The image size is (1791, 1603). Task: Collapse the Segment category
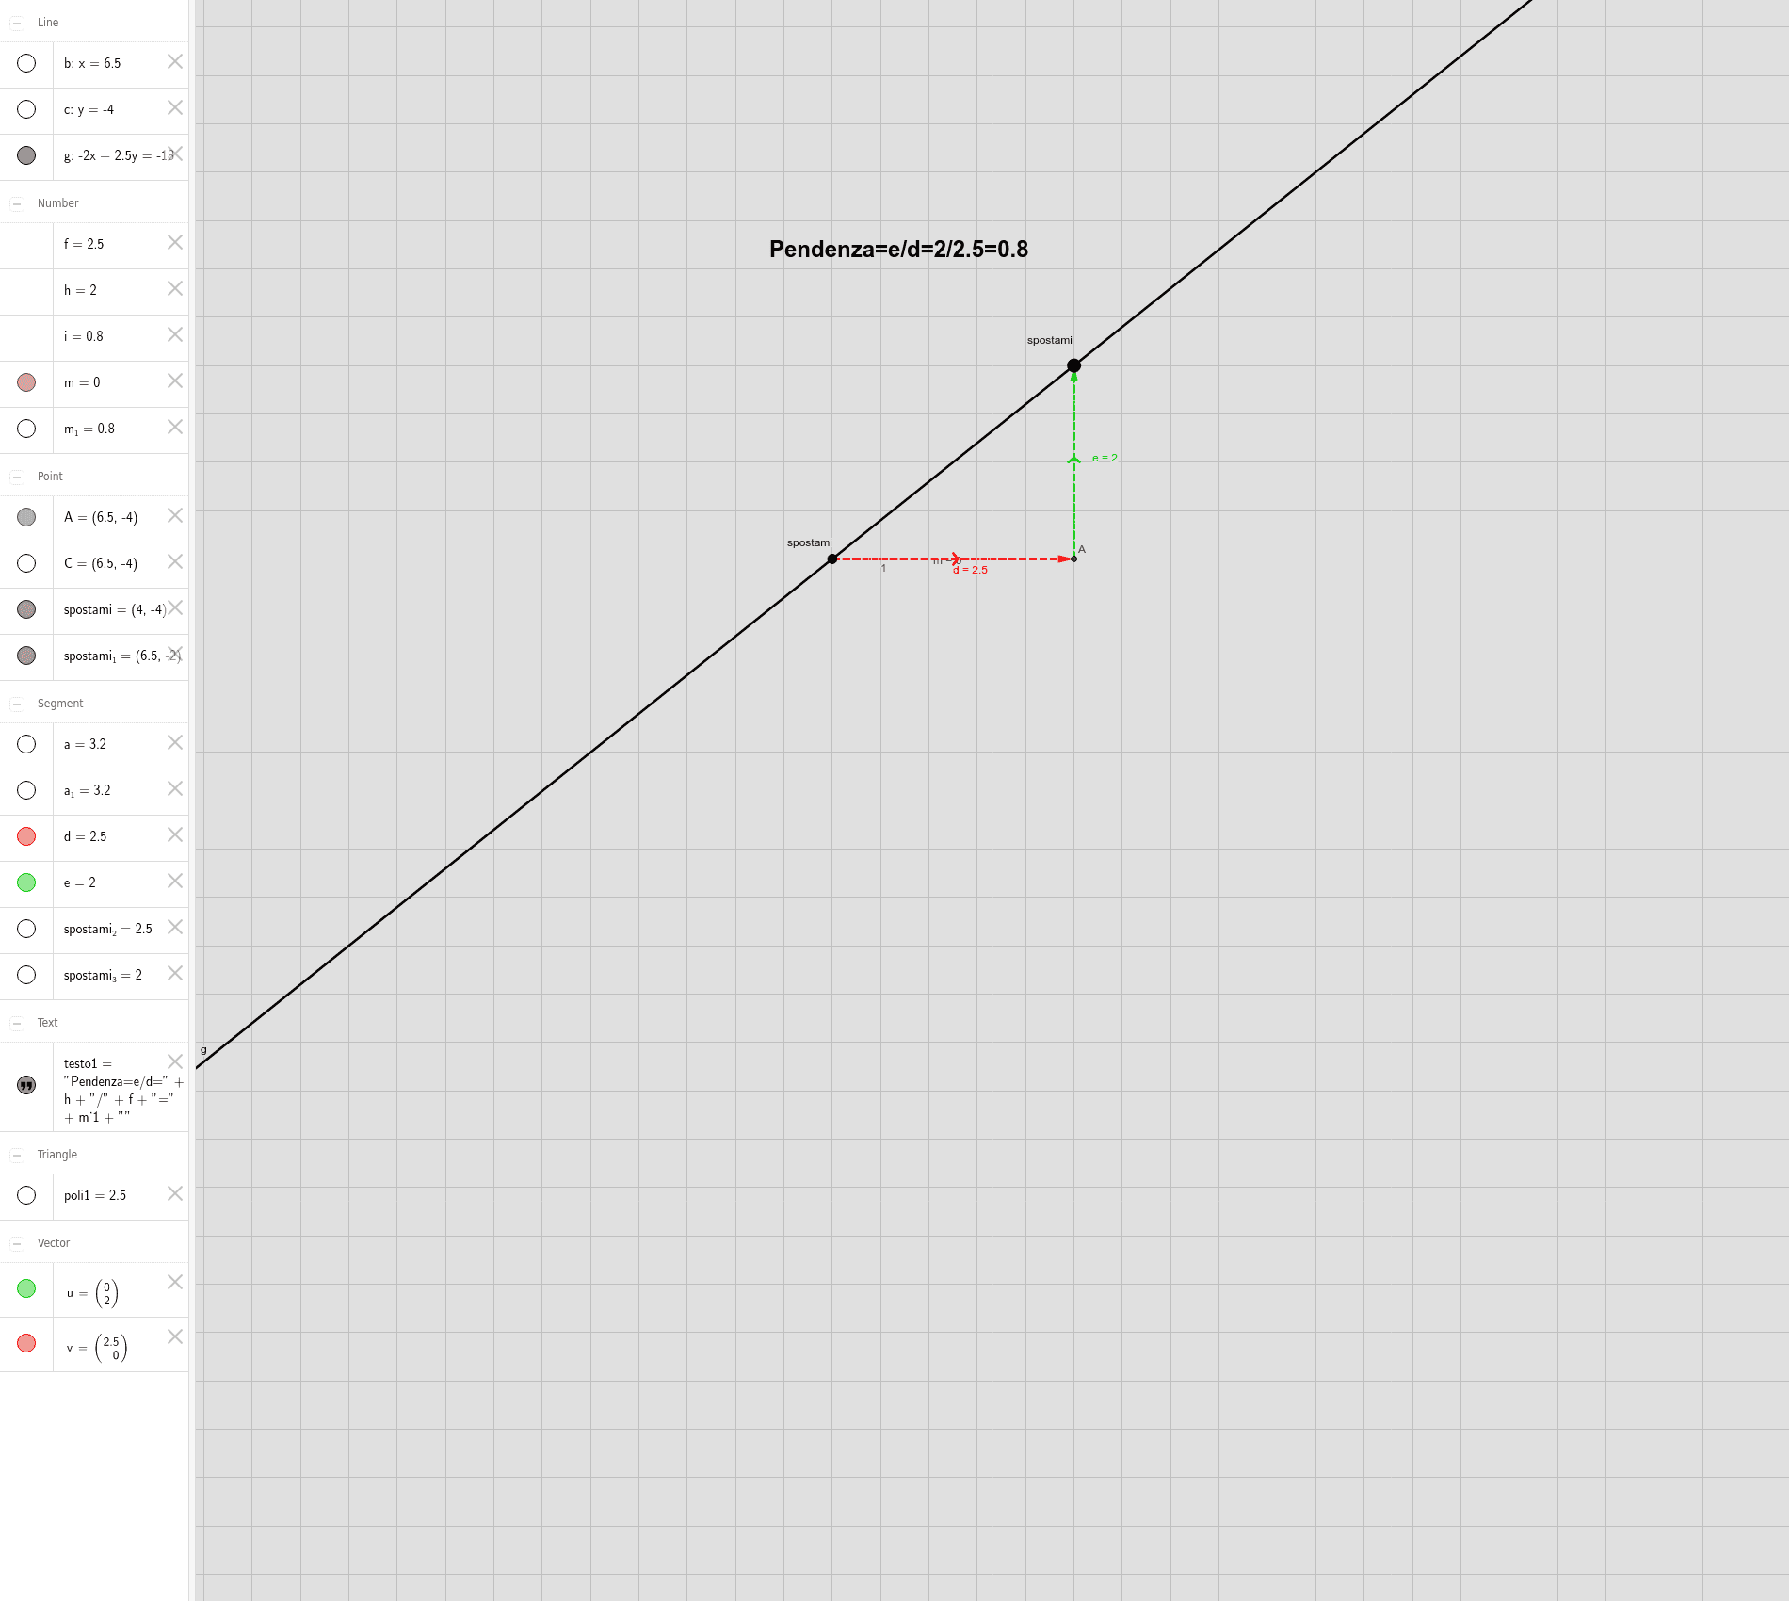click(x=17, y=704)
